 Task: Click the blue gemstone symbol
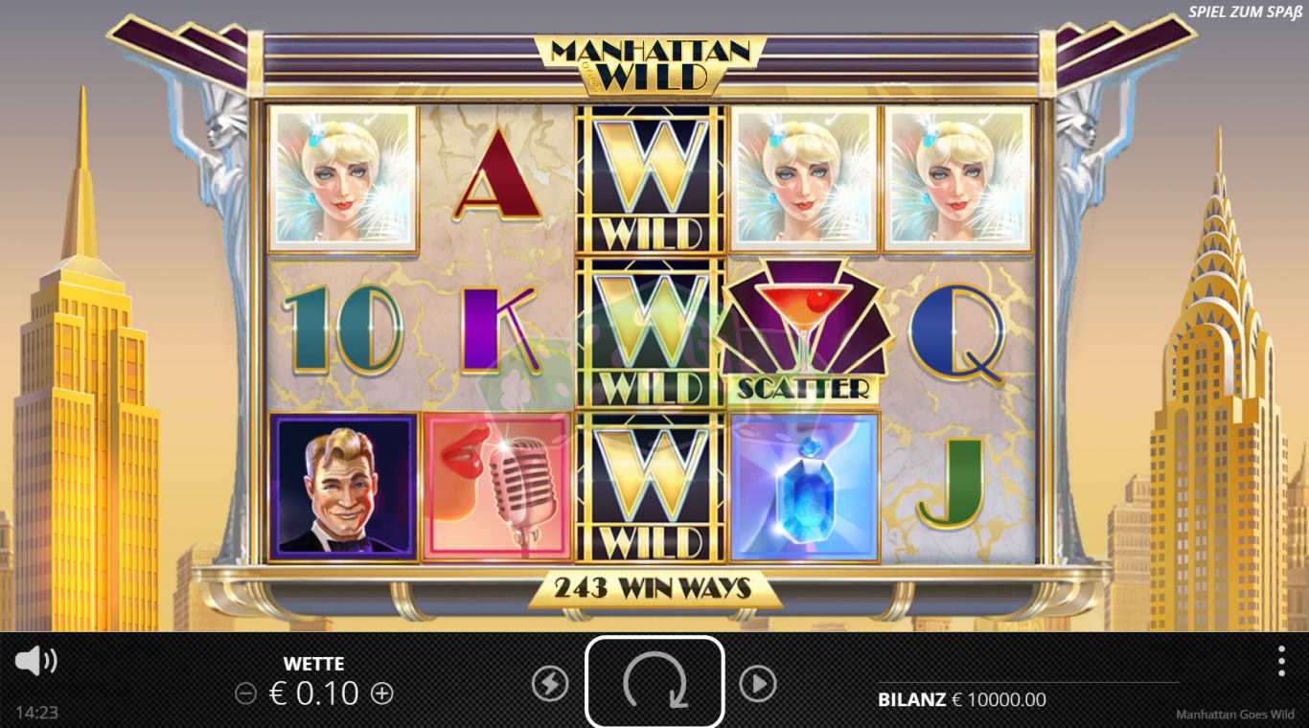(x=805, y=487)
